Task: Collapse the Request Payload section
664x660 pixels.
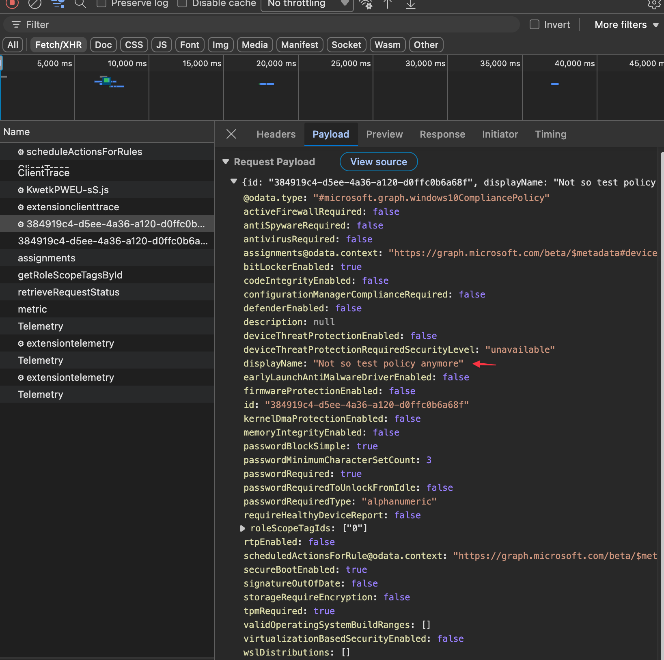Action: (x=226, y=162)
